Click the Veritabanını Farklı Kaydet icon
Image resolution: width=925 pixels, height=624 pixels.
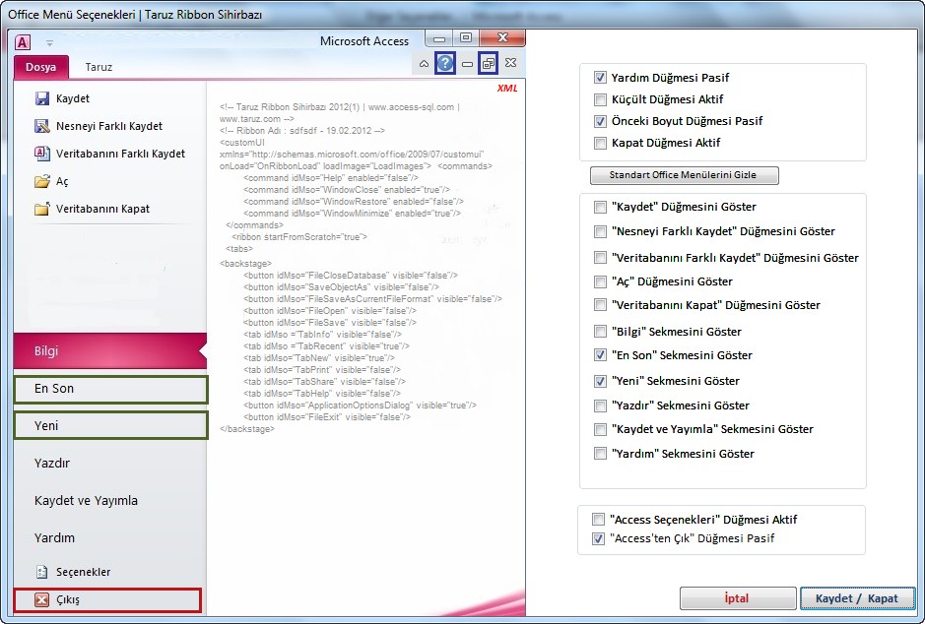41,154
